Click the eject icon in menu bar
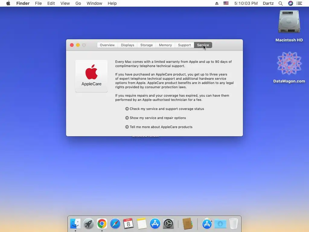The image size is (309, 232). pyautogui.click(x=217, y=3)
